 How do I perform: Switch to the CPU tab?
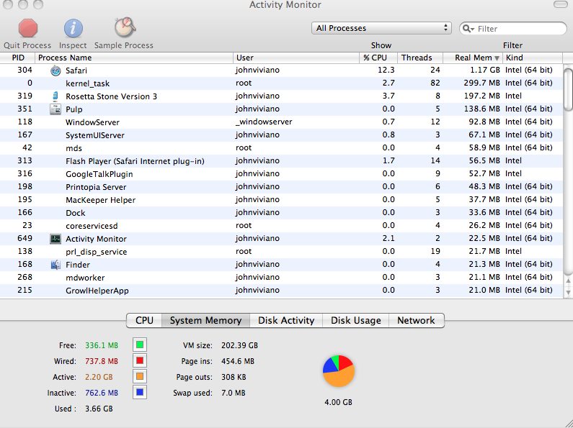click(x=144, y=320)
